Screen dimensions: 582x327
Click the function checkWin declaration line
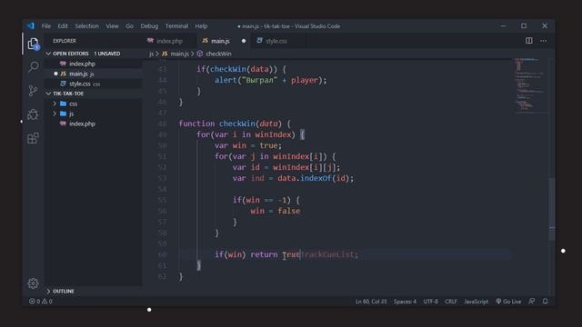click(x=235, y=124)
